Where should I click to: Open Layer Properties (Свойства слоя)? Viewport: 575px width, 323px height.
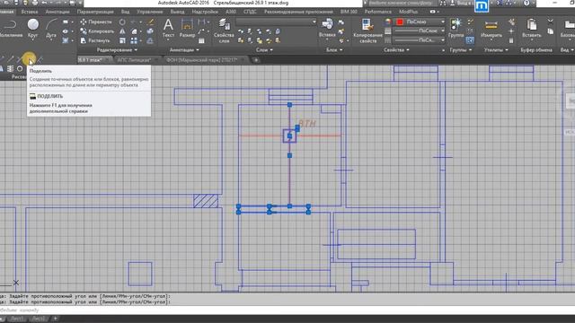pos(224,31)
